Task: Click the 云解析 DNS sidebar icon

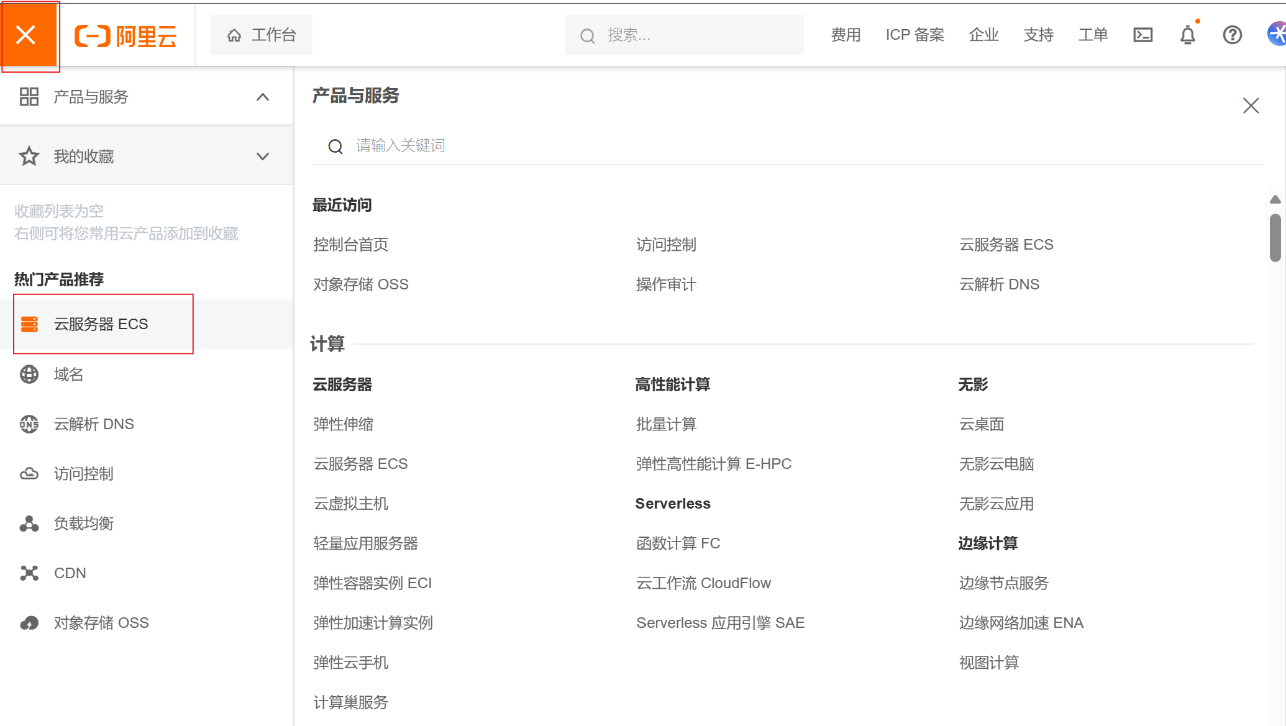Action: (29, 424)
